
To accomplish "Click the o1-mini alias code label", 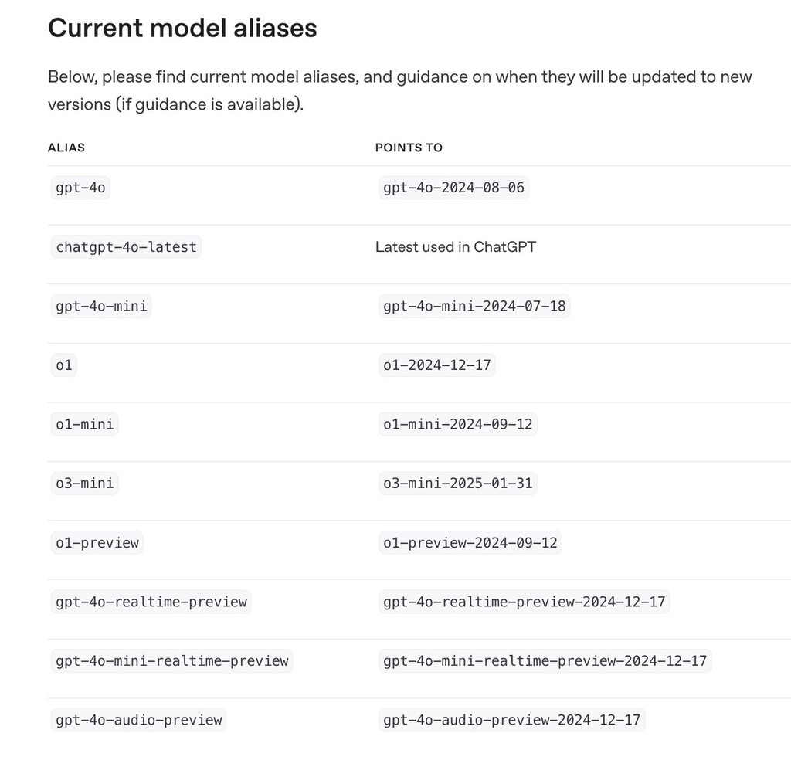I will (85, 424).
